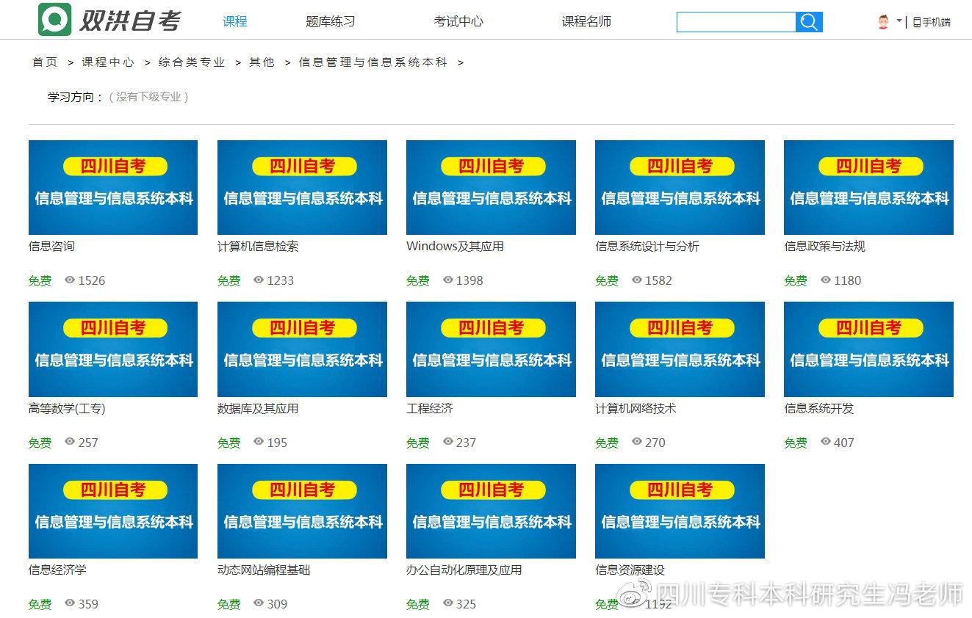The width and height of the screenshot is (972, 618).
Task: Go to 课程中心 in breadcrumb
Action: 108,62
